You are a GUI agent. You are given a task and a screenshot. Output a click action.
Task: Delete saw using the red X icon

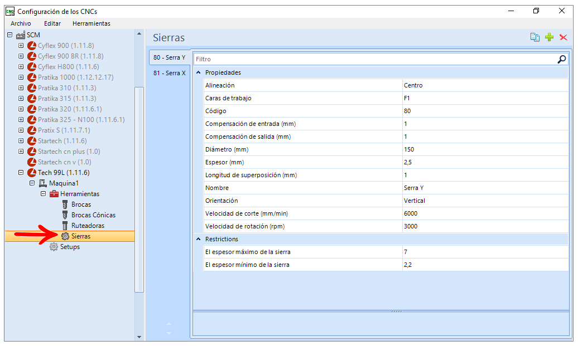(x=563, y=37)
